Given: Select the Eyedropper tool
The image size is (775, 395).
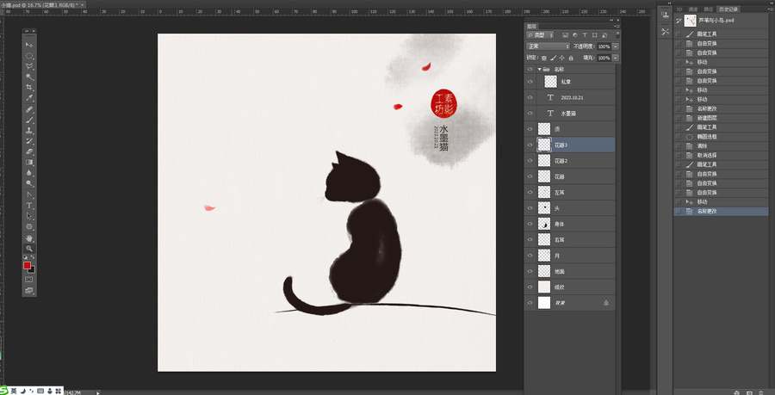Looking at the screenshot, I should 29,98.
